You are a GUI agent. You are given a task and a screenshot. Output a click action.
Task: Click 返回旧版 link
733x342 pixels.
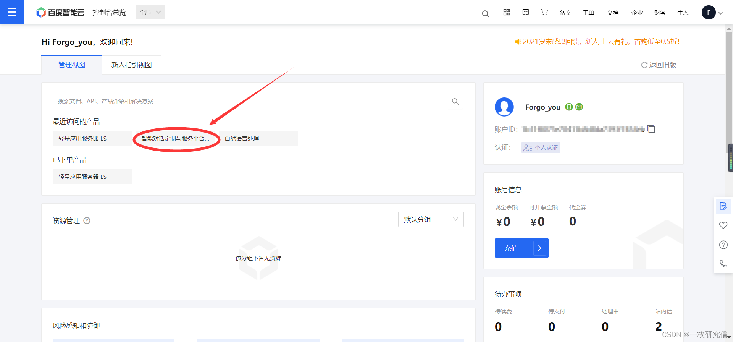(x=663, y=65)
